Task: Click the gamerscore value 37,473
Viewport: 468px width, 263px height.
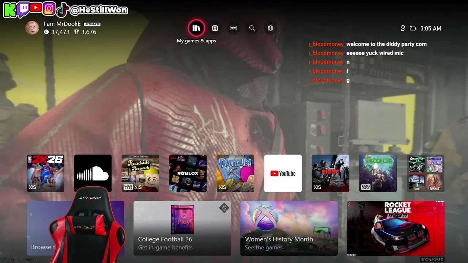Action: pos(60,32)
